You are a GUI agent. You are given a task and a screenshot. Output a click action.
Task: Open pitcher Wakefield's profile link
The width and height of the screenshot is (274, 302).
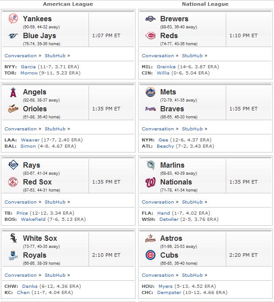(x=33, y=219)
